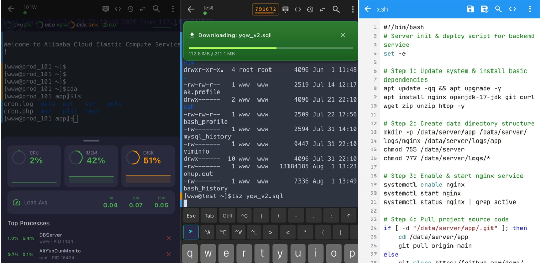The width and height of the screenshot is (540, 263).
Task: Send ^C interrupt key
Action: [244, 216]
